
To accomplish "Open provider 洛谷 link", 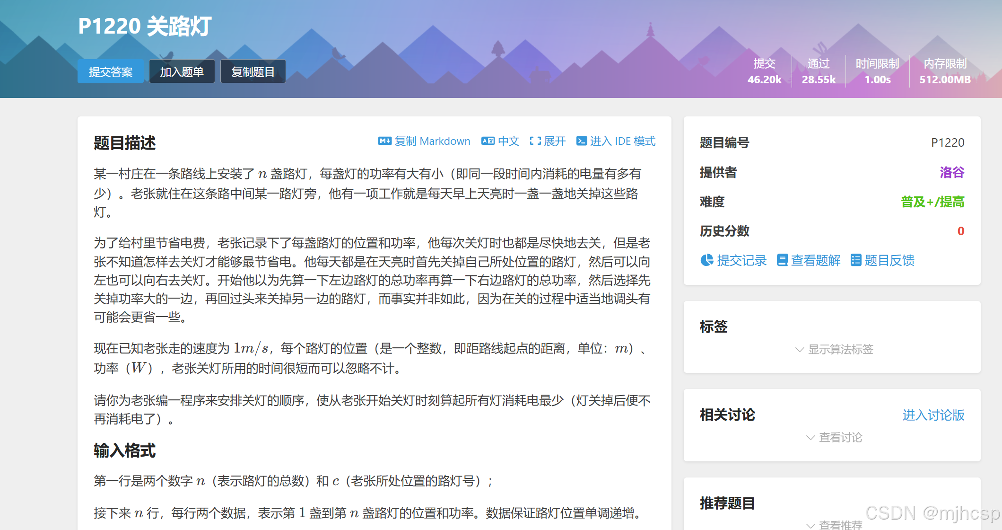I will tap(951, 172).
